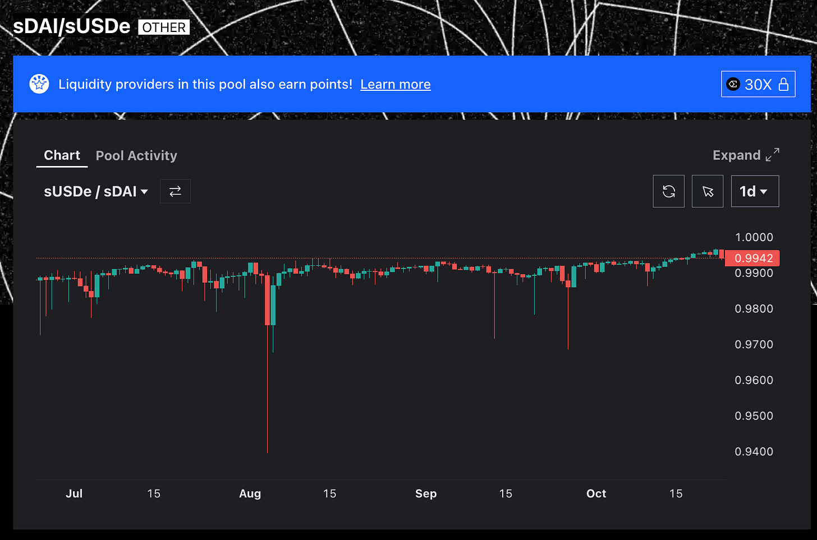Select the cursor pointer tool icon

708,191
